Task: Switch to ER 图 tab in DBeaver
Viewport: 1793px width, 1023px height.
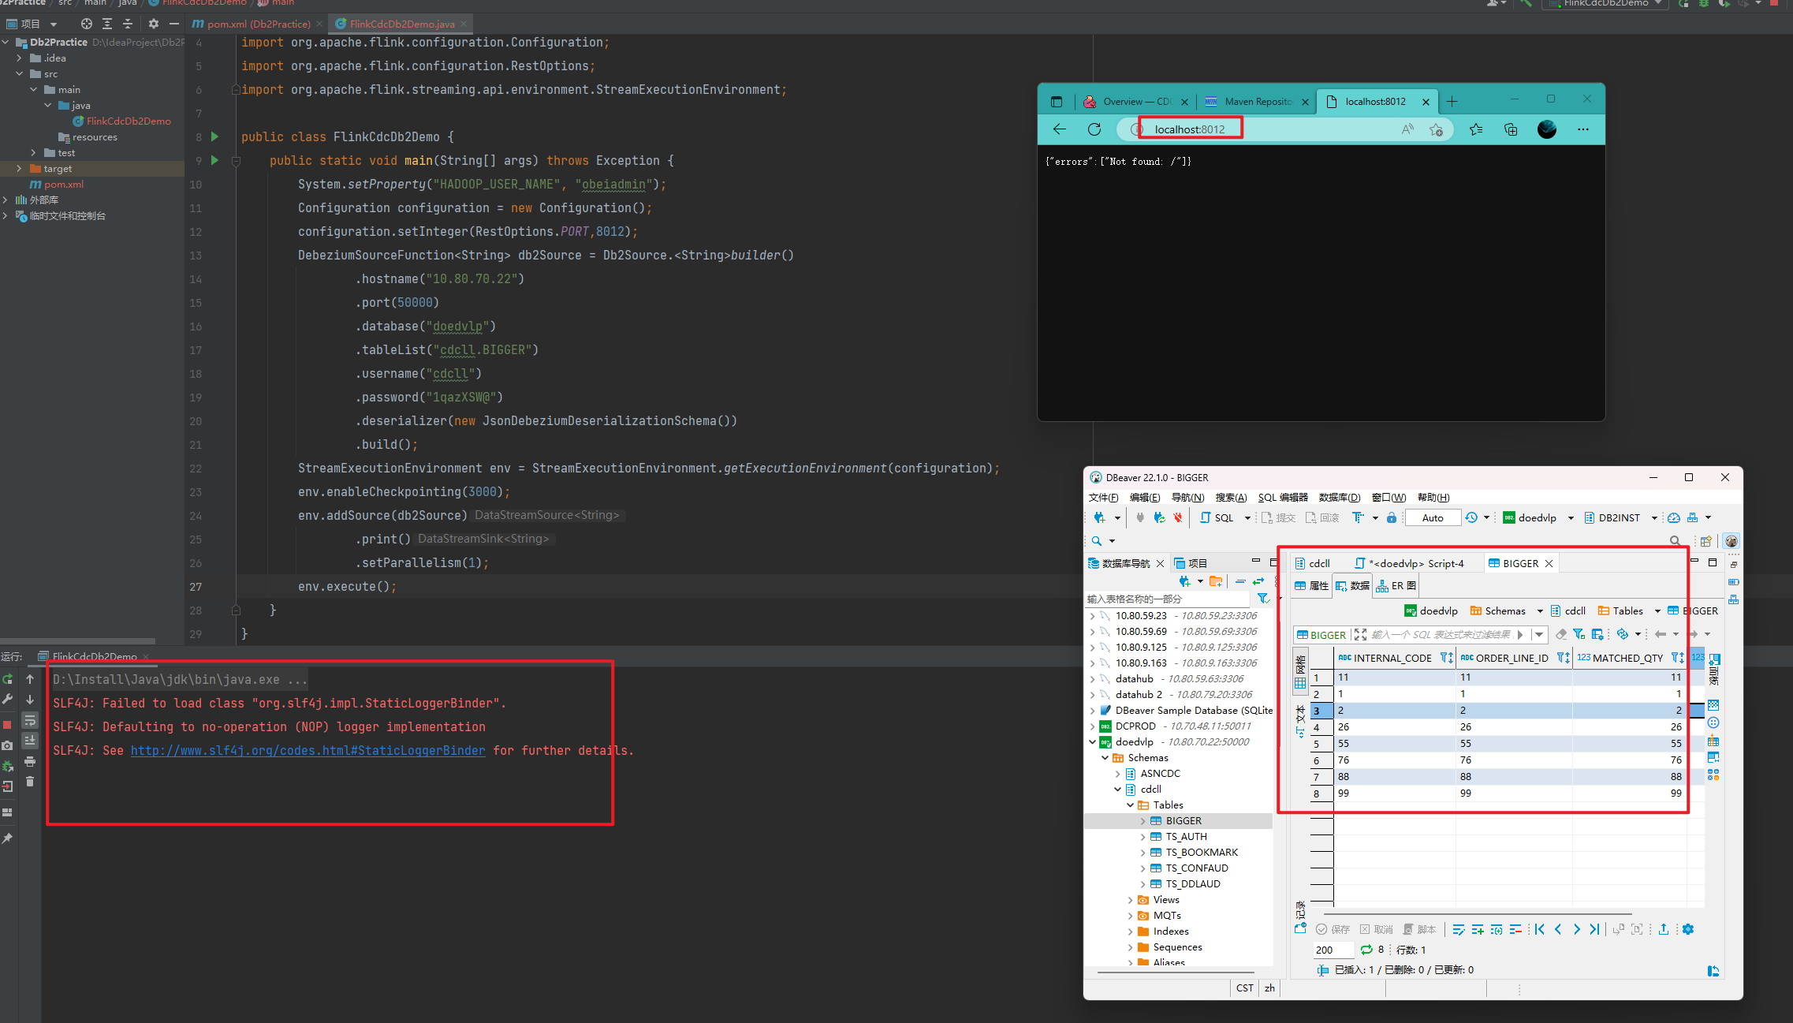Action: pyautogui.click(x=1396, y=585)
